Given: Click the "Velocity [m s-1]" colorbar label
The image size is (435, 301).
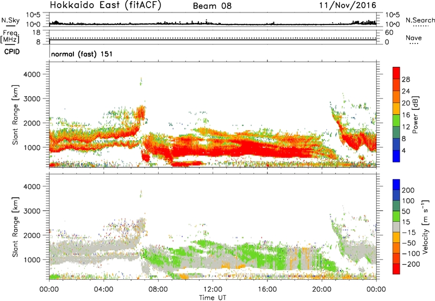Looking at the screenshot, I should (x=425, y=227).
